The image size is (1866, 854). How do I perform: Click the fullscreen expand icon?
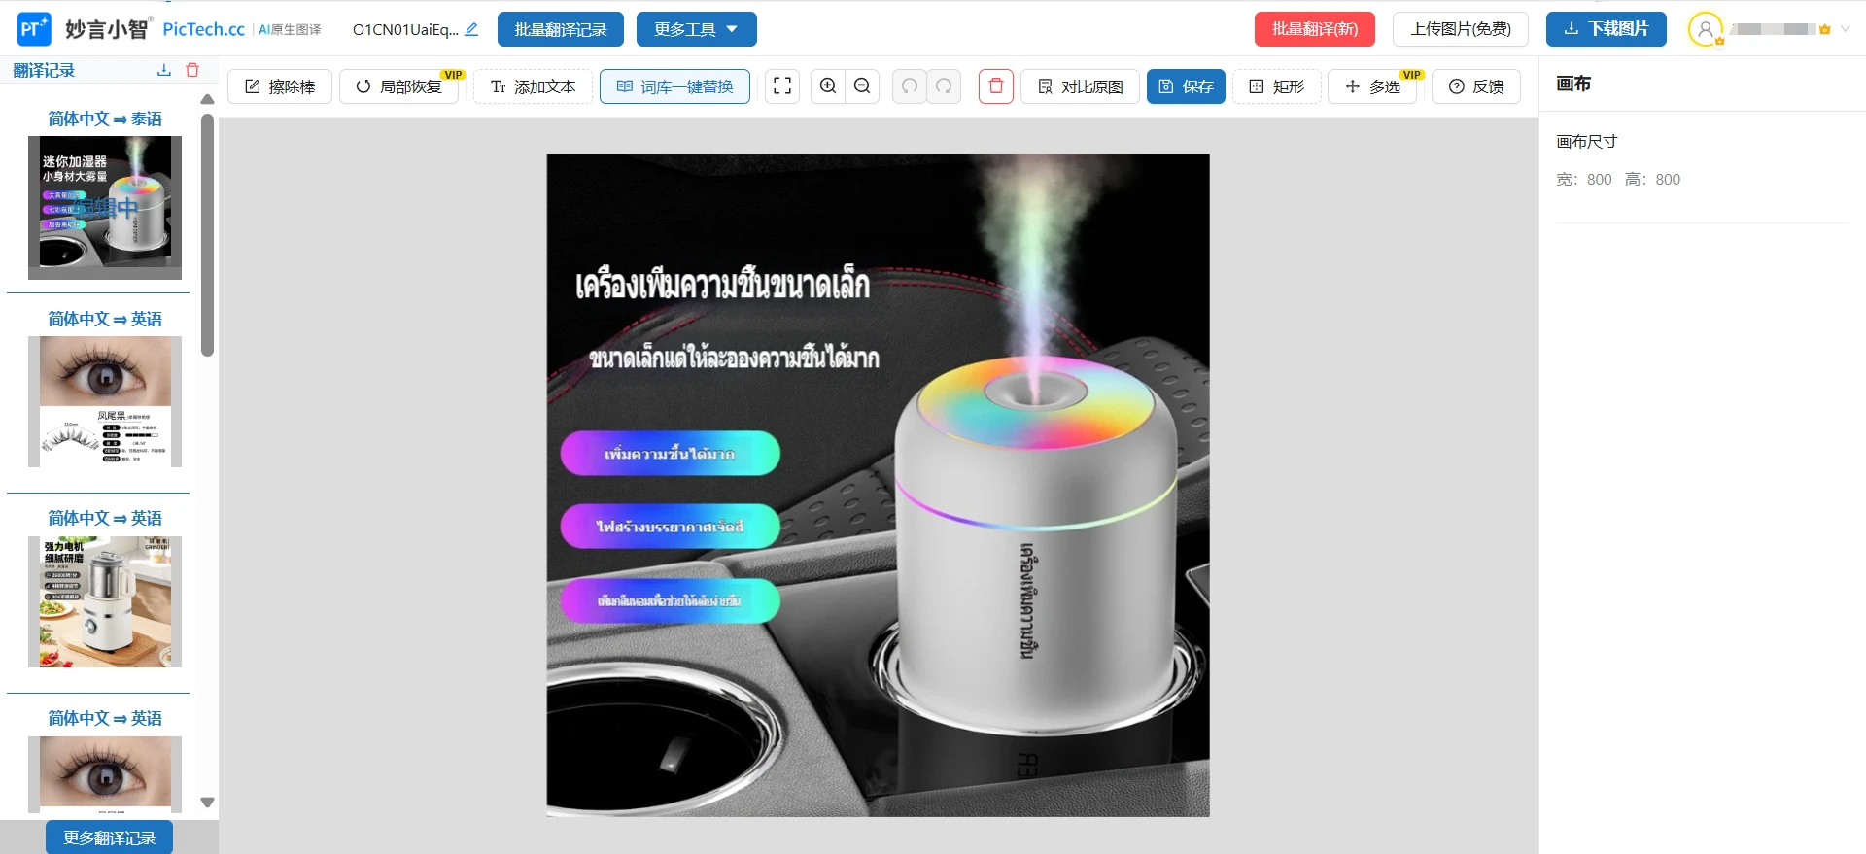[x=782, y=86]
